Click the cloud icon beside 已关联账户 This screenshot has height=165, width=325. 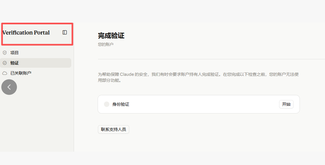coord(5,73)
